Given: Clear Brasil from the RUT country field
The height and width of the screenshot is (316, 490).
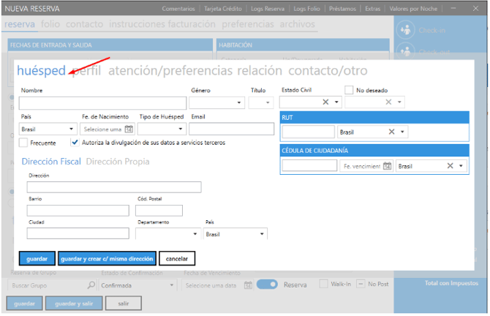Looking at the screenshot, I should [x=391, y=132].
